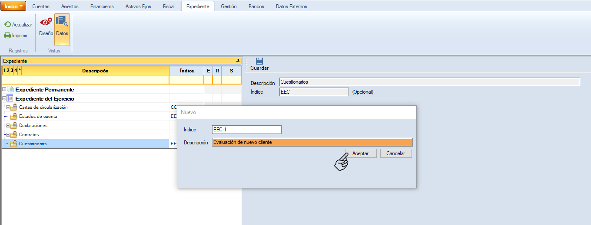The width and height of the screenshot is (591, 225).
Task: Collapse the Expediente del Ejercicio node
Action: click(4, 98)
